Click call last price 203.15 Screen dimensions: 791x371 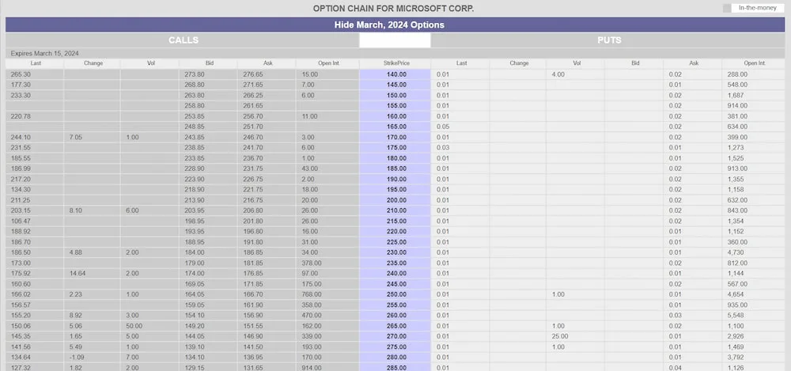tap(21, 210)
